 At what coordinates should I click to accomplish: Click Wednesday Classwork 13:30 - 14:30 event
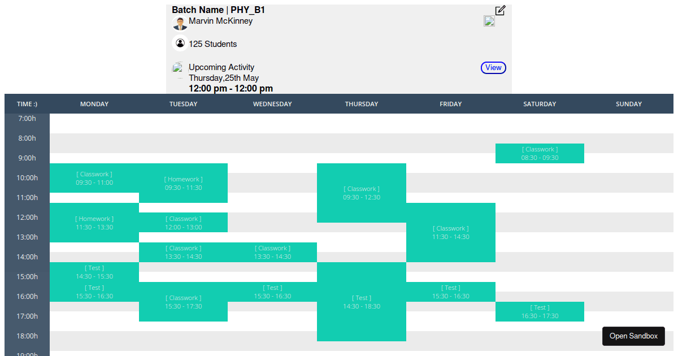point(272,252)
